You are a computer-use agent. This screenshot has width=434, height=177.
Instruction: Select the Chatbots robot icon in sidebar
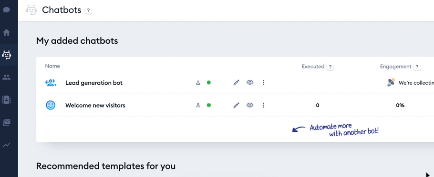click(x=6, y=55)
